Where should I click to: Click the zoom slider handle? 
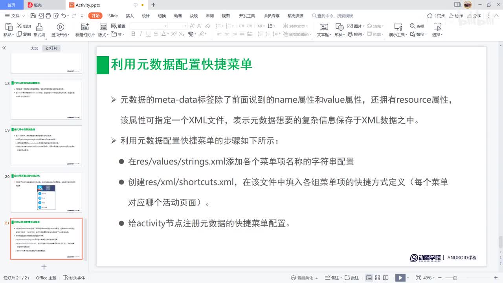coord(455,278)
